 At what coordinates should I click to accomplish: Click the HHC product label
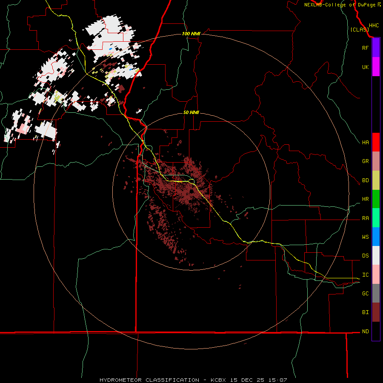[x=374, y=26]
